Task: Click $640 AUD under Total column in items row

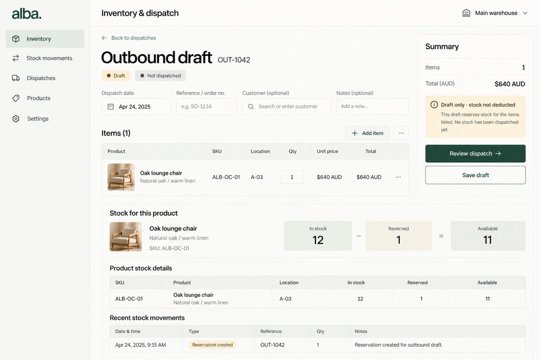Action: [369, 177]
